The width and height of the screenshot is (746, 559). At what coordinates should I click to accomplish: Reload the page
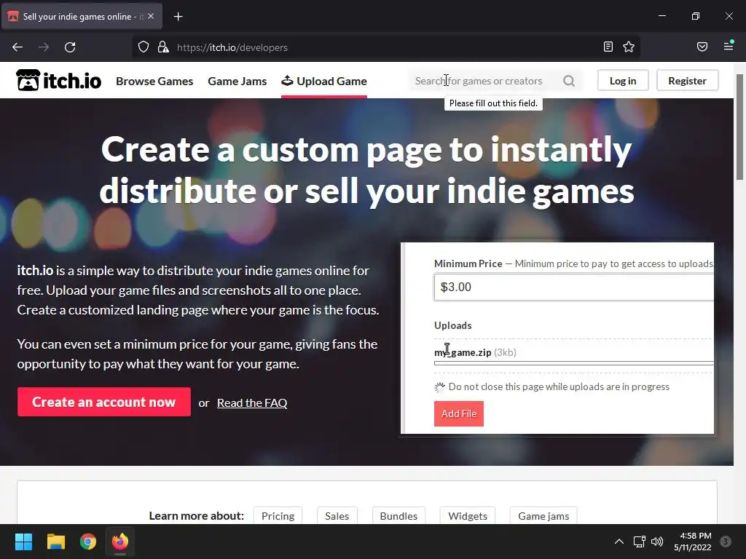pos(70,47)
